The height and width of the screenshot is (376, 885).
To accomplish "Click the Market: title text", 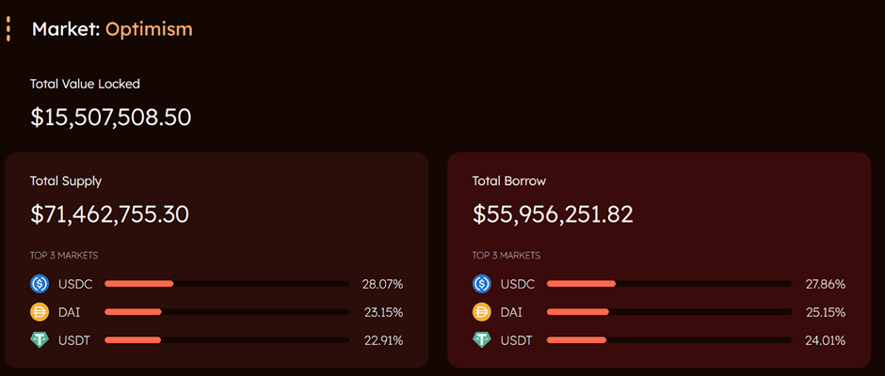I will click(x=67, y=29).
